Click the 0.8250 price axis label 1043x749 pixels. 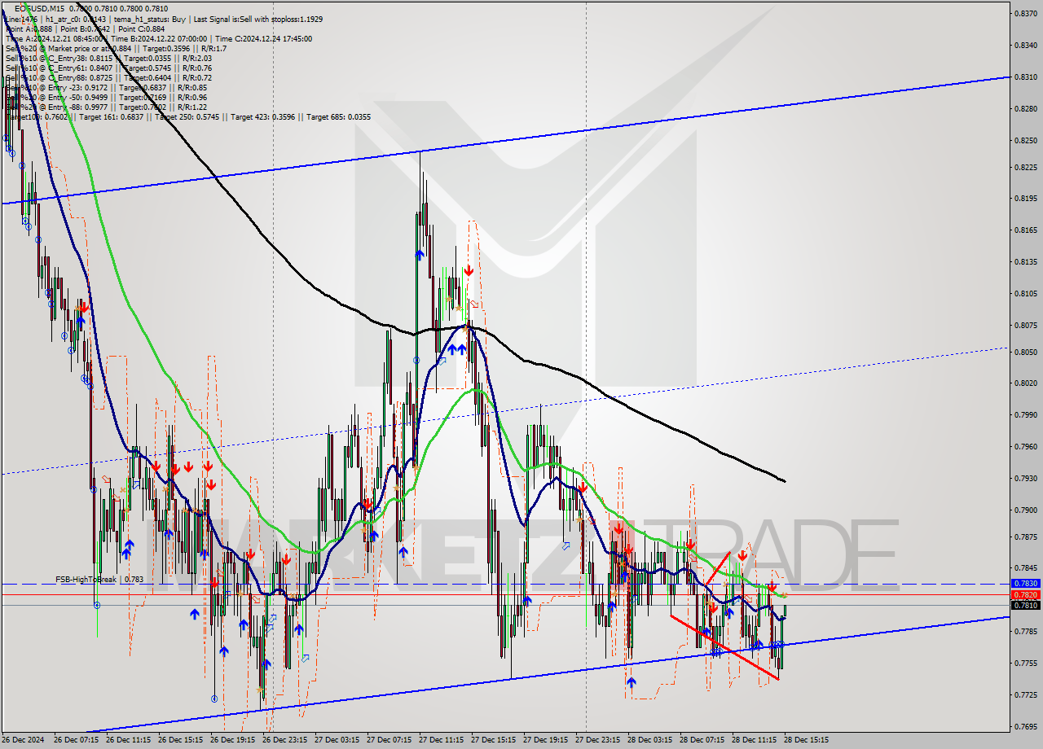pyautogui.click(x=1025, y=140)
